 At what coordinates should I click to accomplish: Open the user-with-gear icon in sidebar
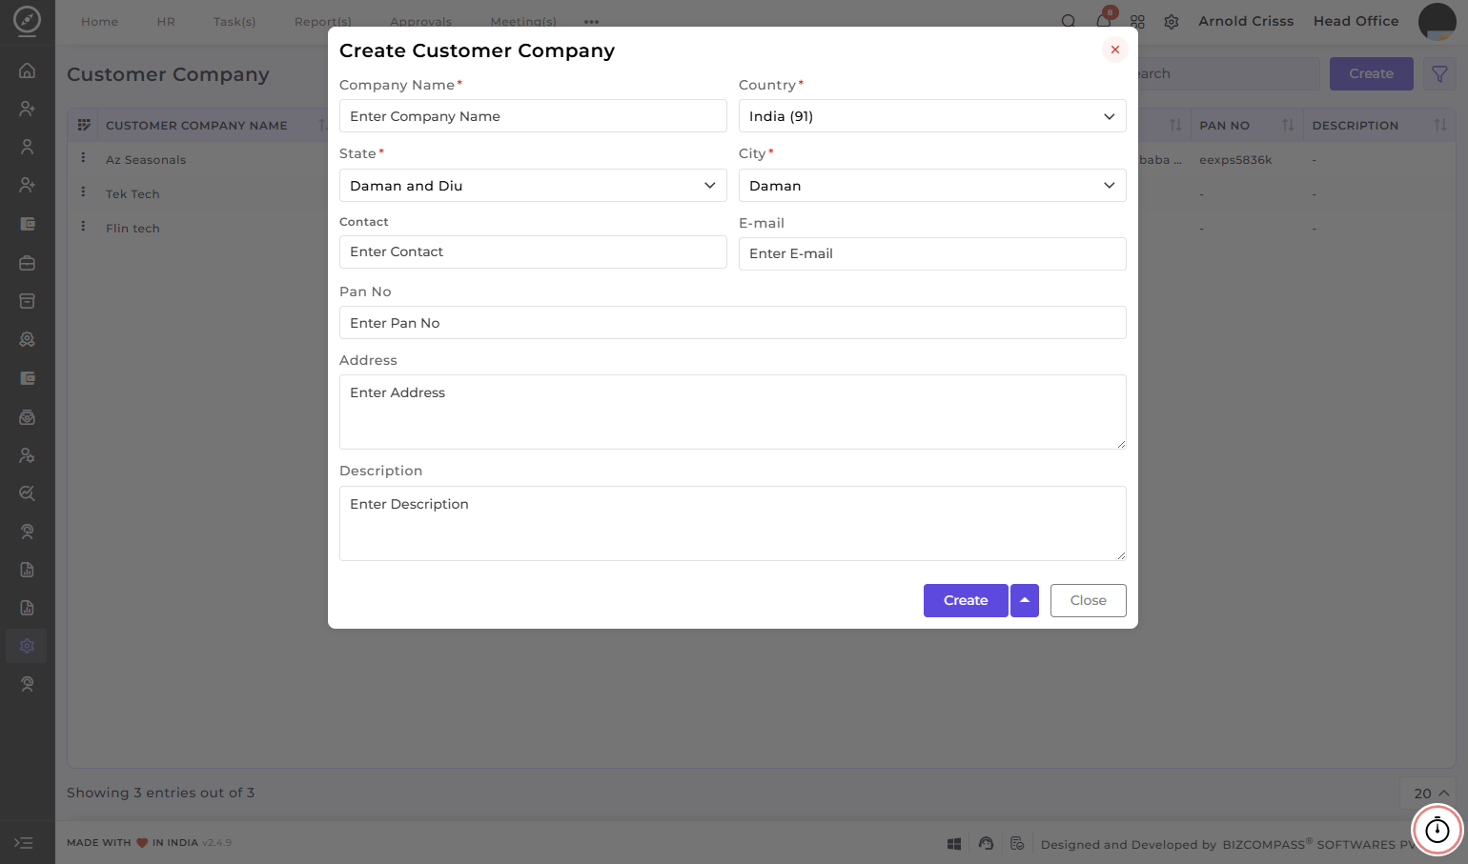click(27, 454)
